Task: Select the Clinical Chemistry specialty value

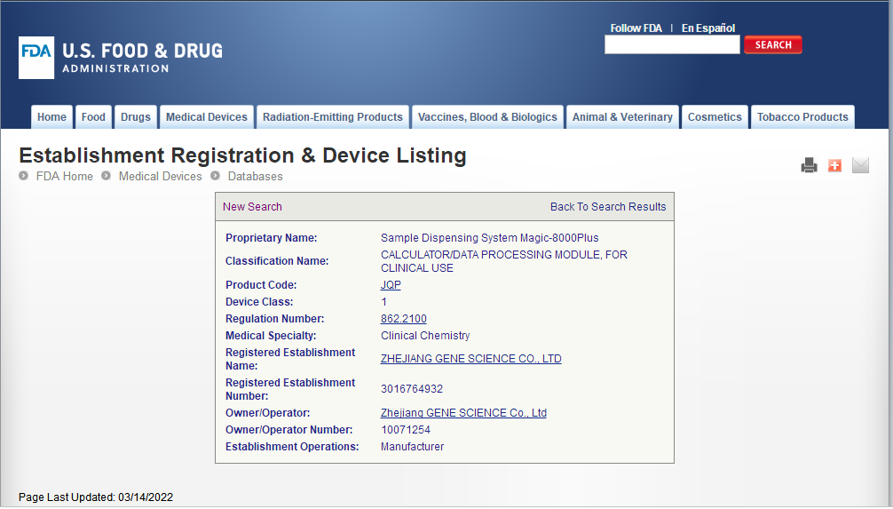Action: click(x=425, y=336)
